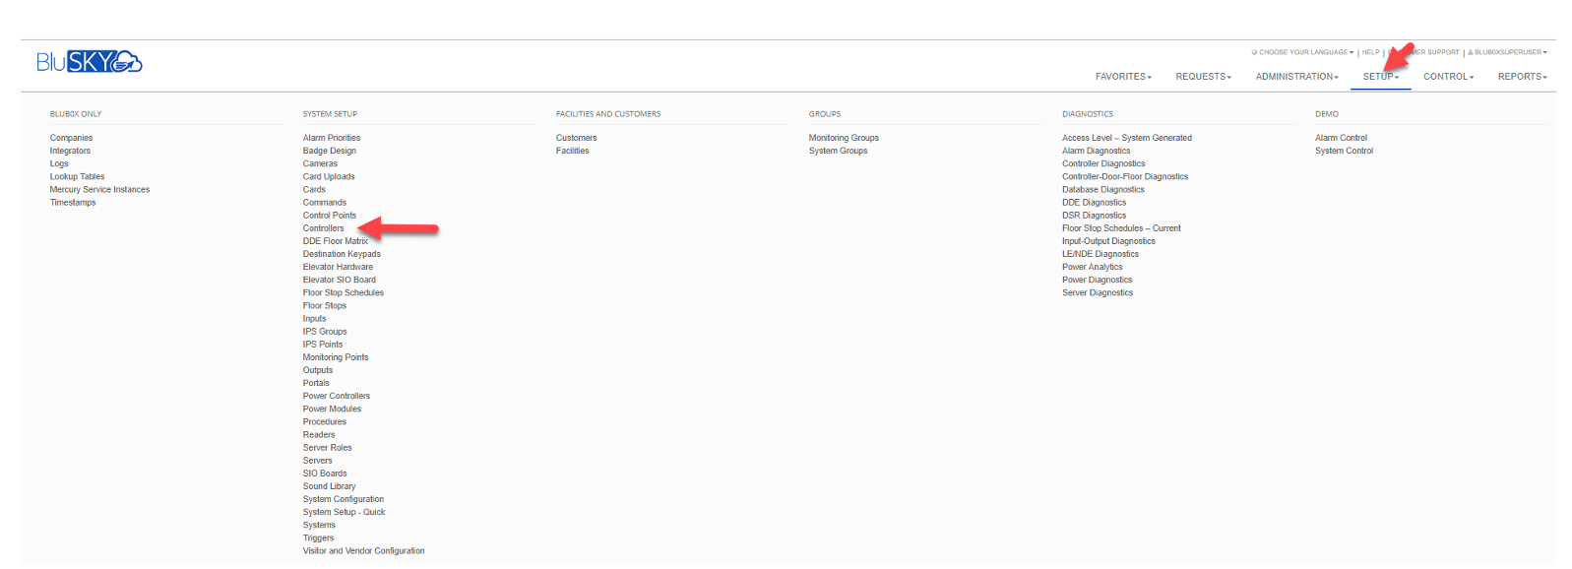Screen dimensions: 1572x569
Task: Open Power Analytics diagnostics
Action: (x=1092, y=267)
